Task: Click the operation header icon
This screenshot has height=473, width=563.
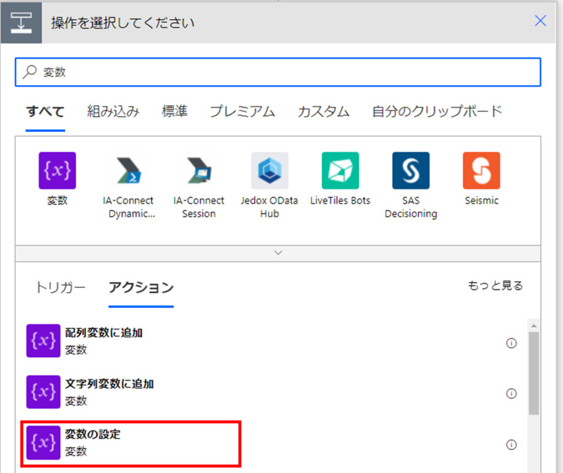Action: point(21,23)
